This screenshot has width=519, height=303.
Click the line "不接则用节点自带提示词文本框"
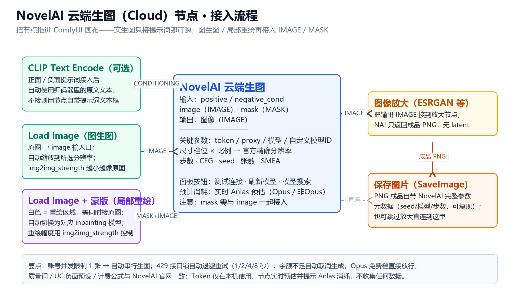tap(74, 100)
